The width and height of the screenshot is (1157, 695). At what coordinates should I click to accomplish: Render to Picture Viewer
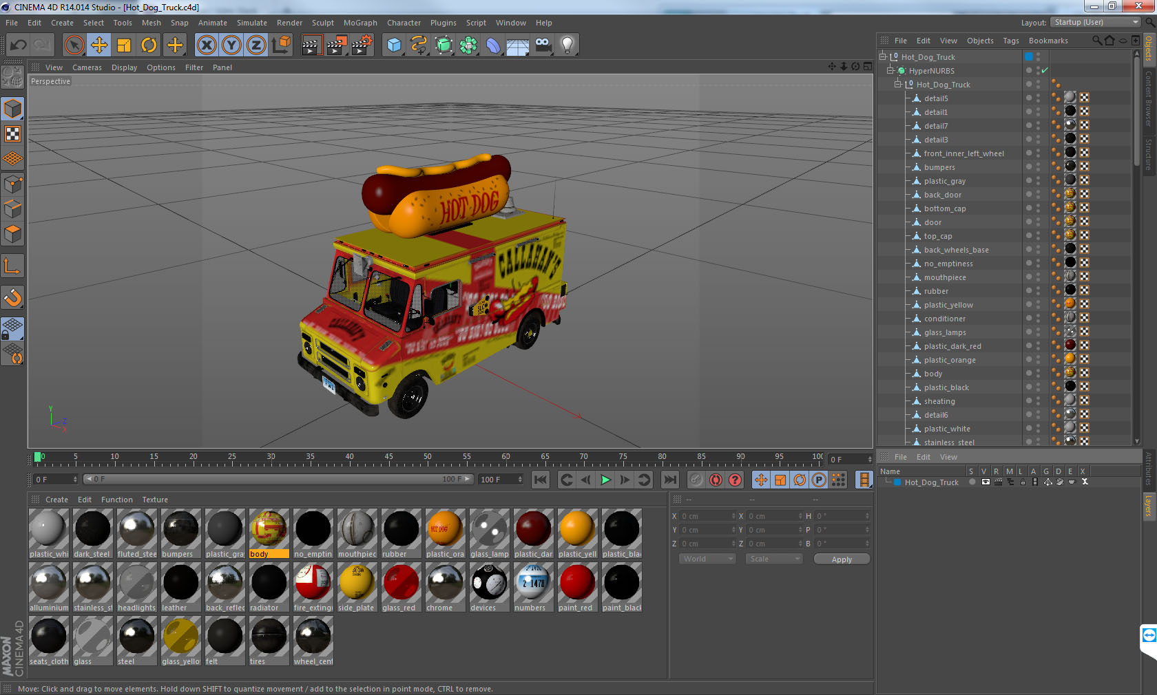337,45
